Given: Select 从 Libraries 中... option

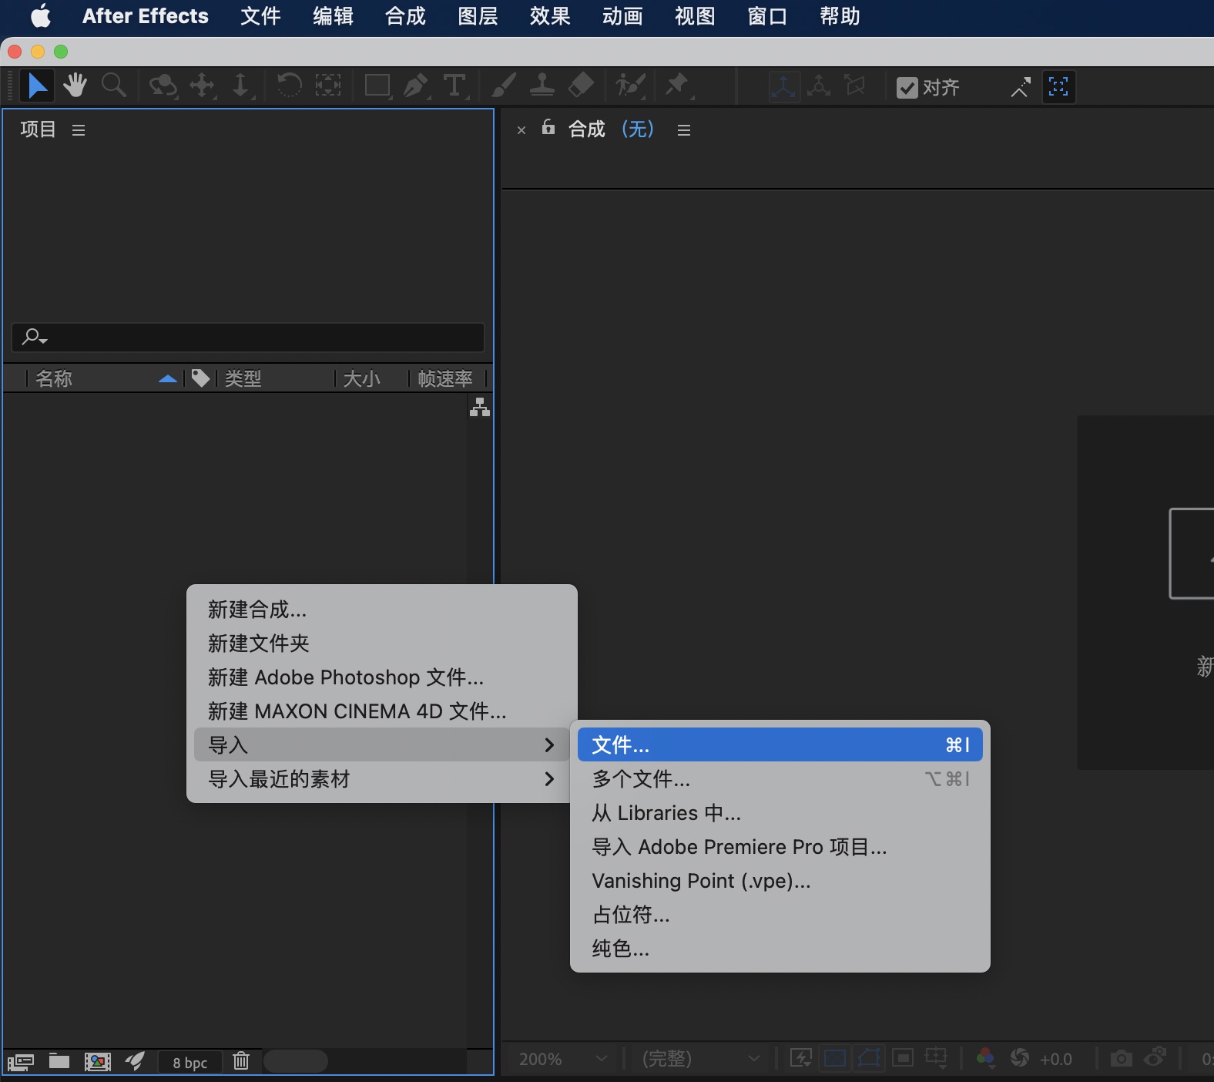Looking at the screenshot, I should pos(780,813).
